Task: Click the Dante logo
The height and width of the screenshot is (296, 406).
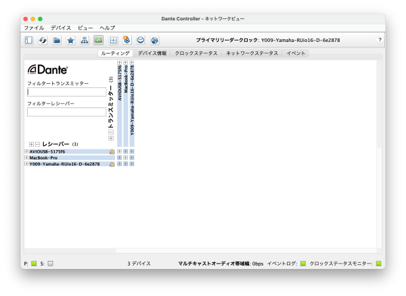Action: coord(47,70)
